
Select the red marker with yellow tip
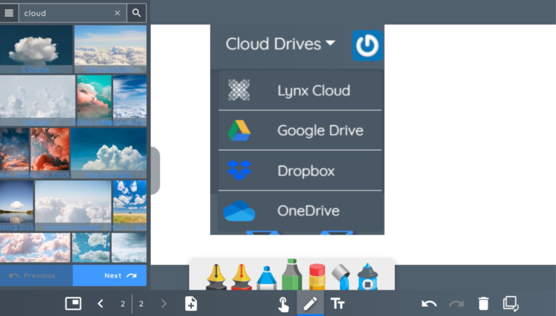[241, 277]
